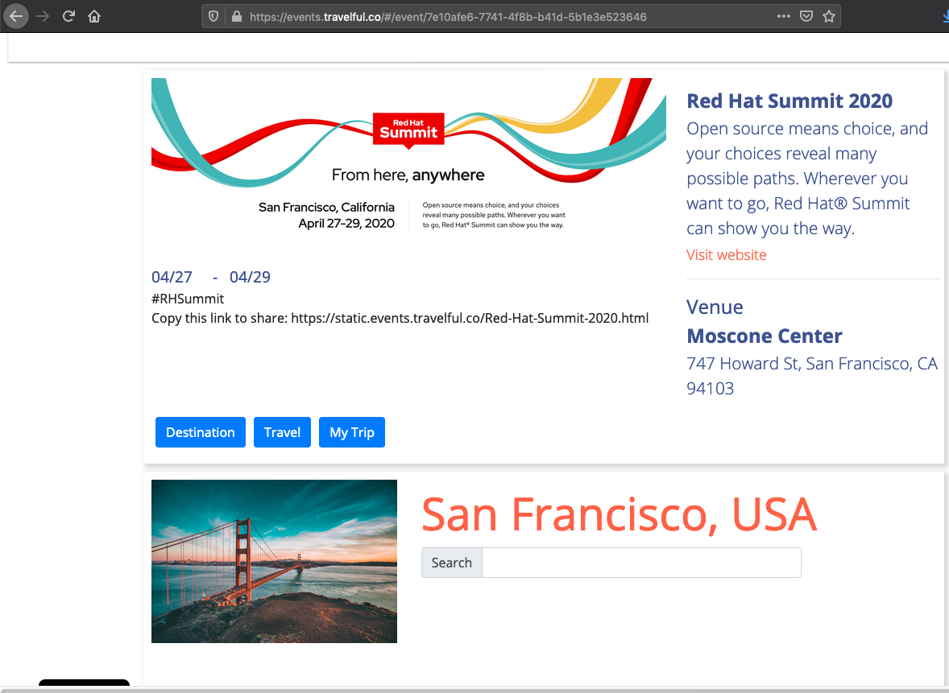Click the Moscone Center venue name
The height and width of the screenshot is (693, 949).
click(x=765, y=336)
